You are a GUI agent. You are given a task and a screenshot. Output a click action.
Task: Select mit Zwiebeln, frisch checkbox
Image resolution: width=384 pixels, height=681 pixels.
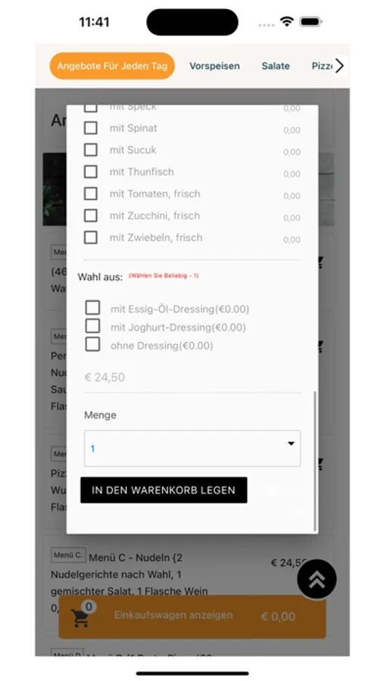coord(90,237)
